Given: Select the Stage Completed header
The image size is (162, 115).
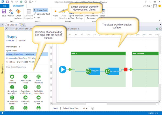Looking at the screenshot, I should point(145,53).
